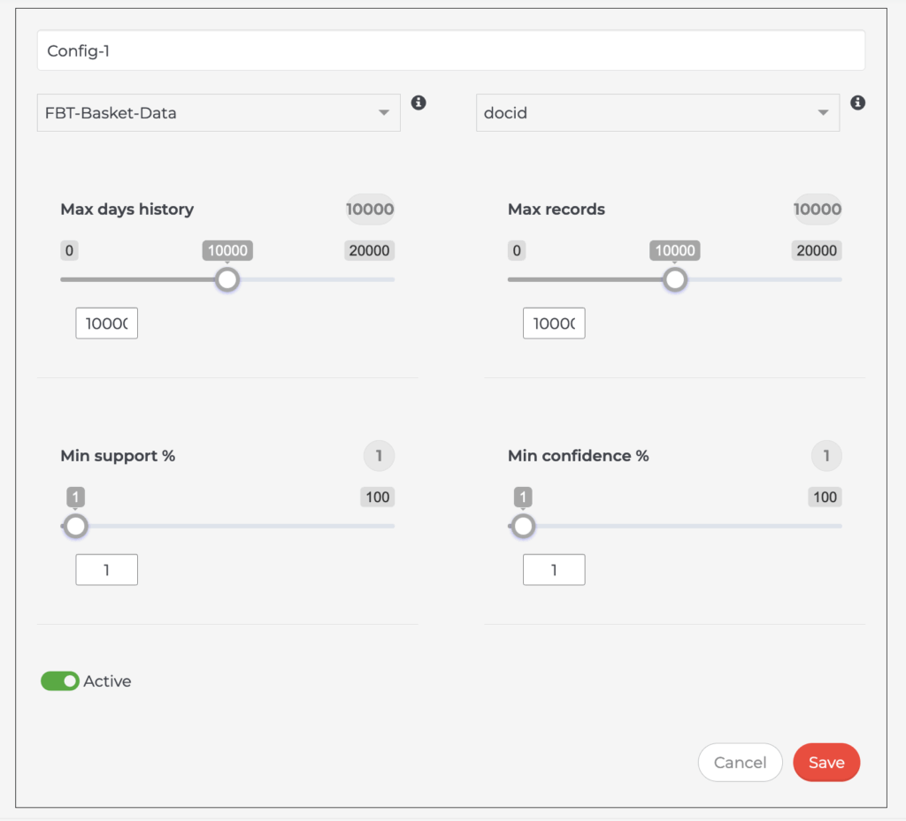Click the Max records number input box
906x821 pixels.
554,323
